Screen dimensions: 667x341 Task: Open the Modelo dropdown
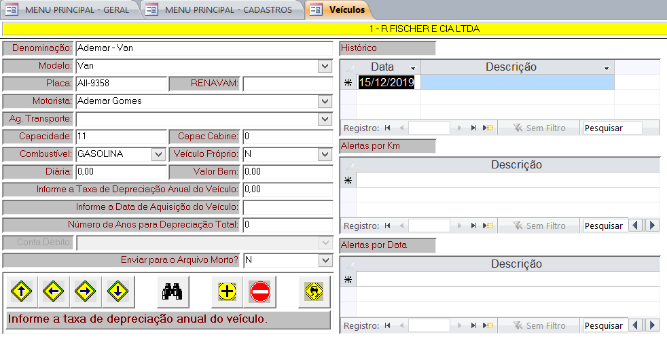324,66
